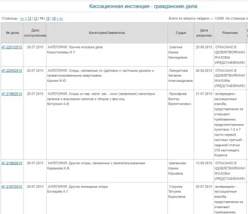This screenshot has width=248, height=214.
Task: Click the 'Дата поступления' column header
Action: pos(35,33)
